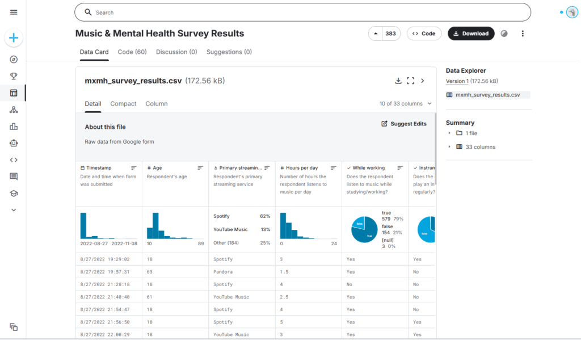Upvote the dataset with the arrow button
This screenshot has height=340, width=581.
[375, 33]
